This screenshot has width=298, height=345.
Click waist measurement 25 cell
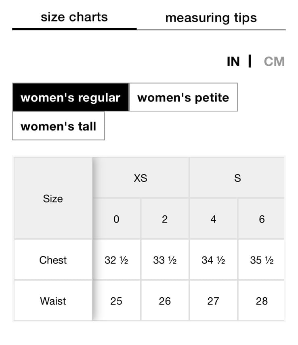116,301
